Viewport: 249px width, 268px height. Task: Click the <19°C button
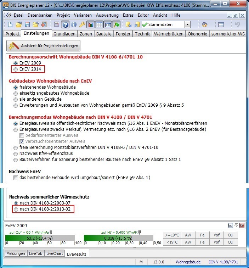[172, 242]
